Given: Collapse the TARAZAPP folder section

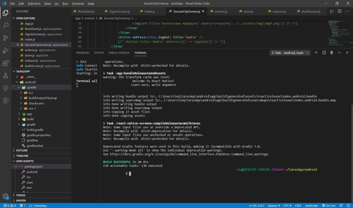Looking at the screenshot, I should tap(14, 71).
